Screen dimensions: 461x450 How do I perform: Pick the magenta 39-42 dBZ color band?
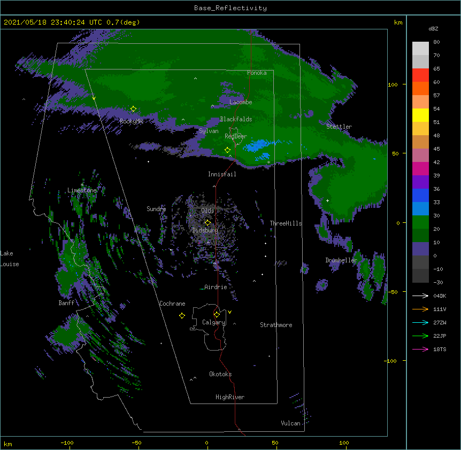(420, 168)
